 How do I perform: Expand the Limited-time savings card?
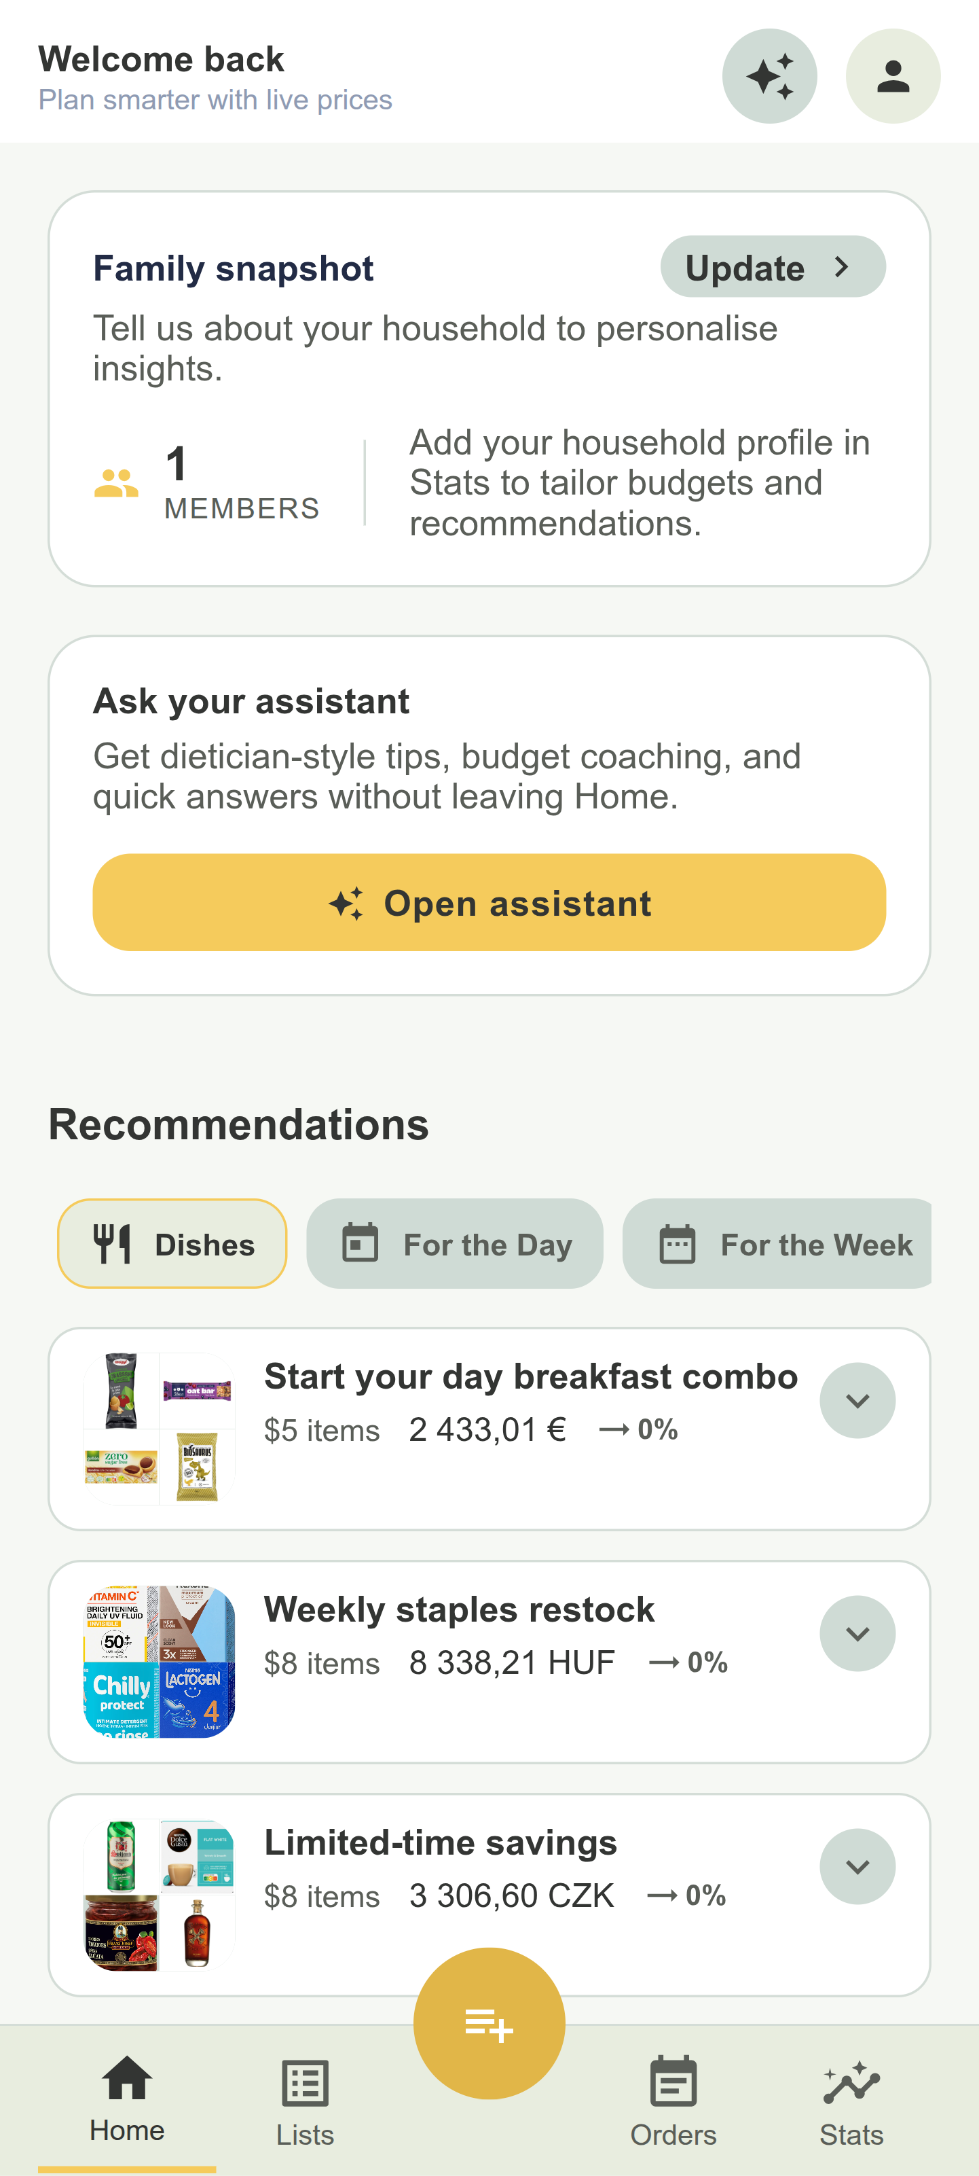tap(857, 1866)
